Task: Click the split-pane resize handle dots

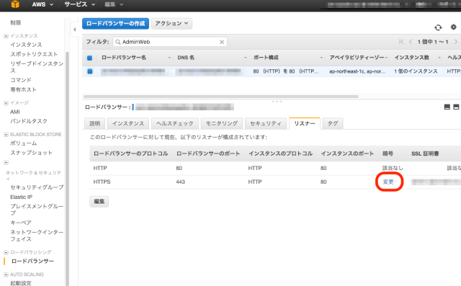Action: tap(277, 101)
